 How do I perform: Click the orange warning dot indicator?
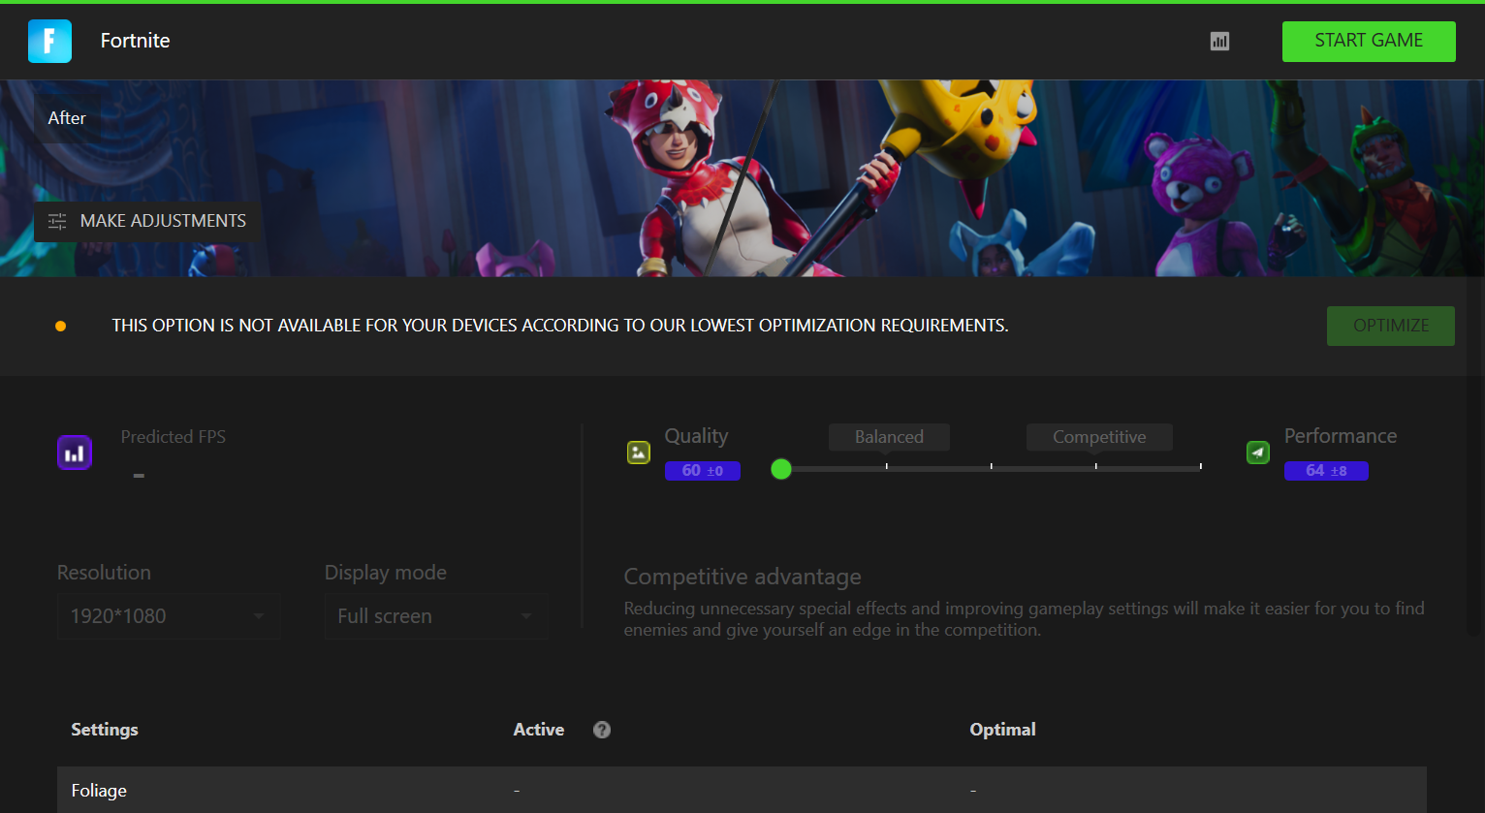point(60,326)
